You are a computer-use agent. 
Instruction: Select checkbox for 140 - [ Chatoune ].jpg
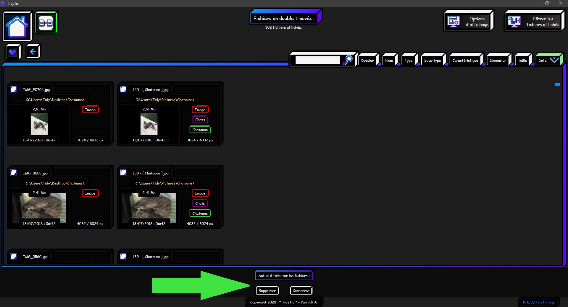(x=123, y=89)
